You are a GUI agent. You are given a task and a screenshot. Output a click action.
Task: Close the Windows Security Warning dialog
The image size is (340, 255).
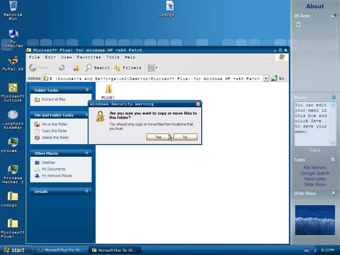[198, 104]
